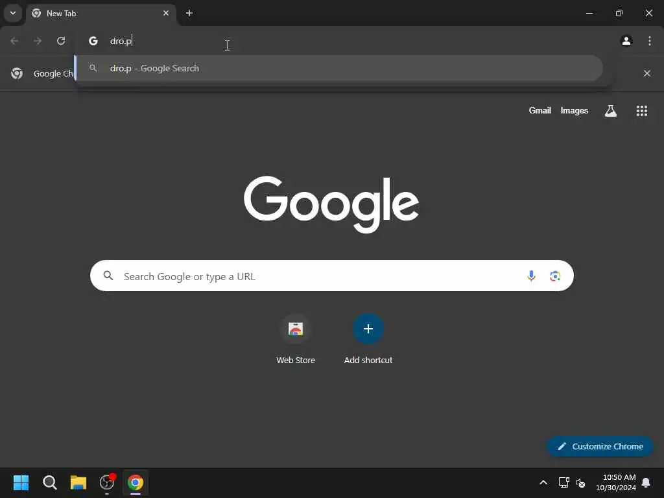Viewport: 664px width, 498px height.
Task: Close the New Tab tab
Action: 166,13
